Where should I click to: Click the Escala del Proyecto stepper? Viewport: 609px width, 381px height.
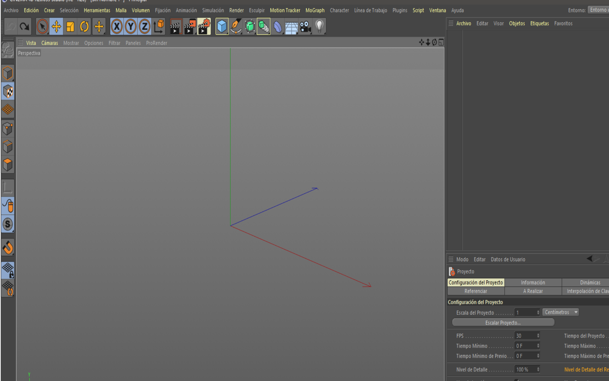(538, 312)
